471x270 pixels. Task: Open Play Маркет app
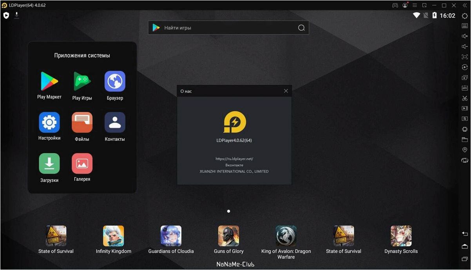coord(49,85)
